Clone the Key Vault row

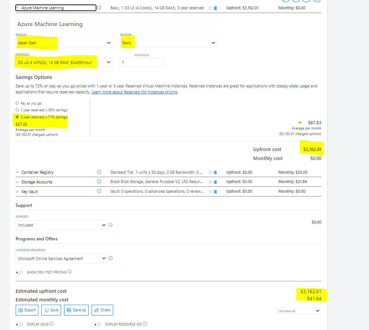[x=210, y=192]
